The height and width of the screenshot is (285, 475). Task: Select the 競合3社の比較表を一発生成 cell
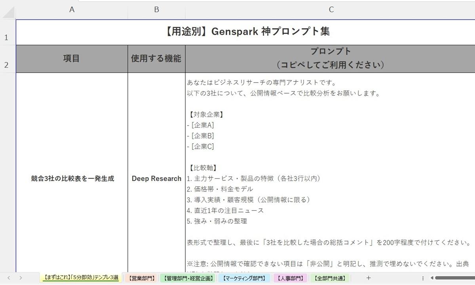click(72, 178)
